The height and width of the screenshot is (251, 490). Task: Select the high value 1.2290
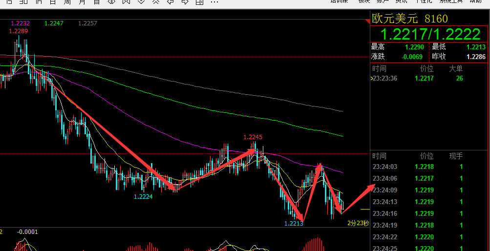414,47
